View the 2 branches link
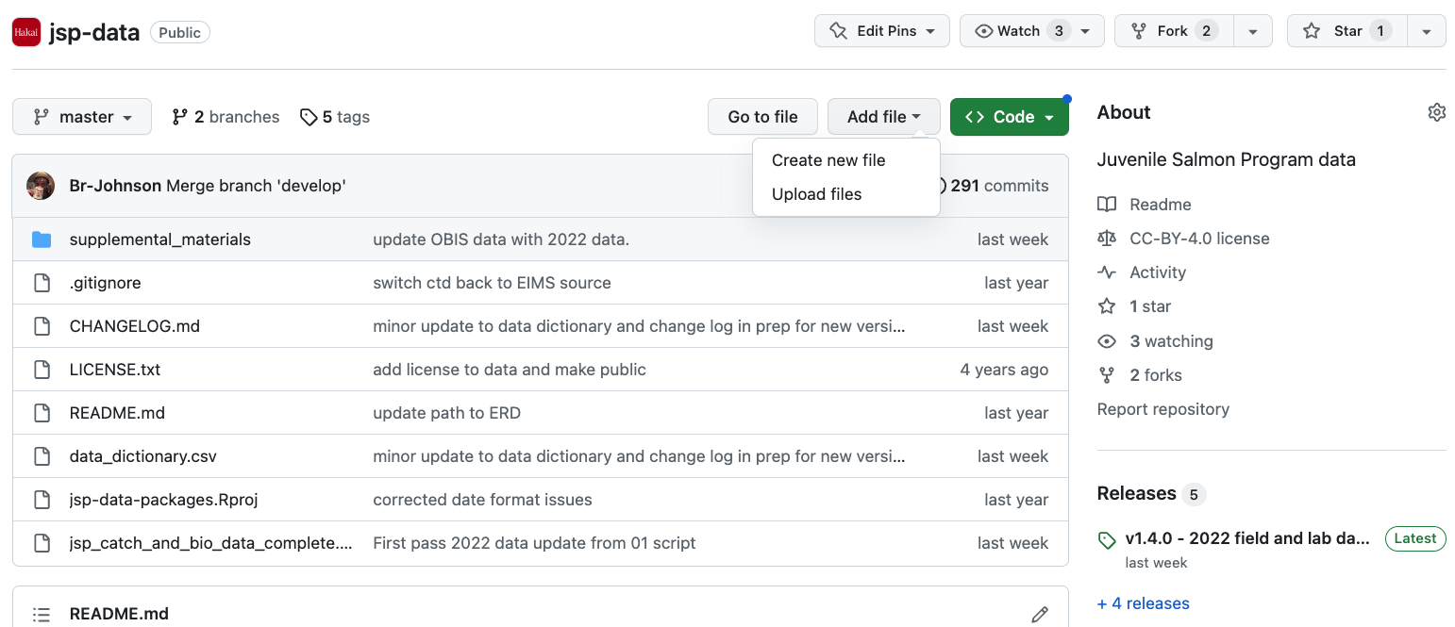Image resolution: width=1455 pixels, height=627 pixels. pyautogui.click(x=226, y=117)
